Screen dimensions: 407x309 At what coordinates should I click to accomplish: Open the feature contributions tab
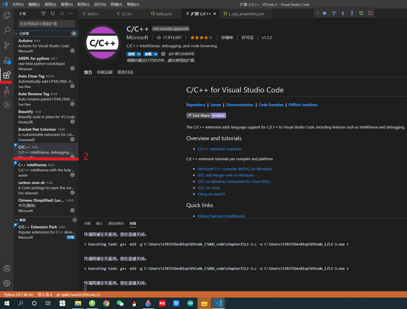(105, 72)
